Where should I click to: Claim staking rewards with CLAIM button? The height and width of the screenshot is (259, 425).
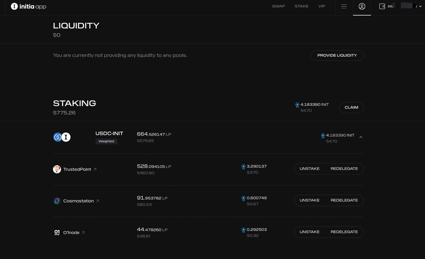pos(351,107)
